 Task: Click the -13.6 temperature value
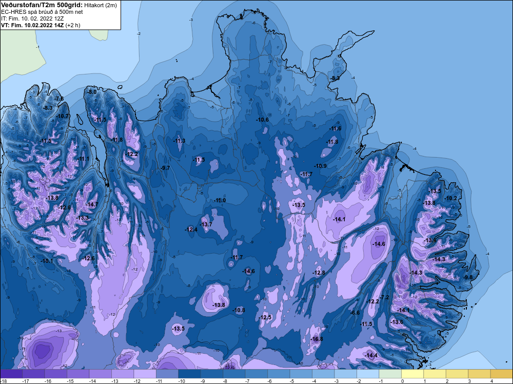(397, 322)
